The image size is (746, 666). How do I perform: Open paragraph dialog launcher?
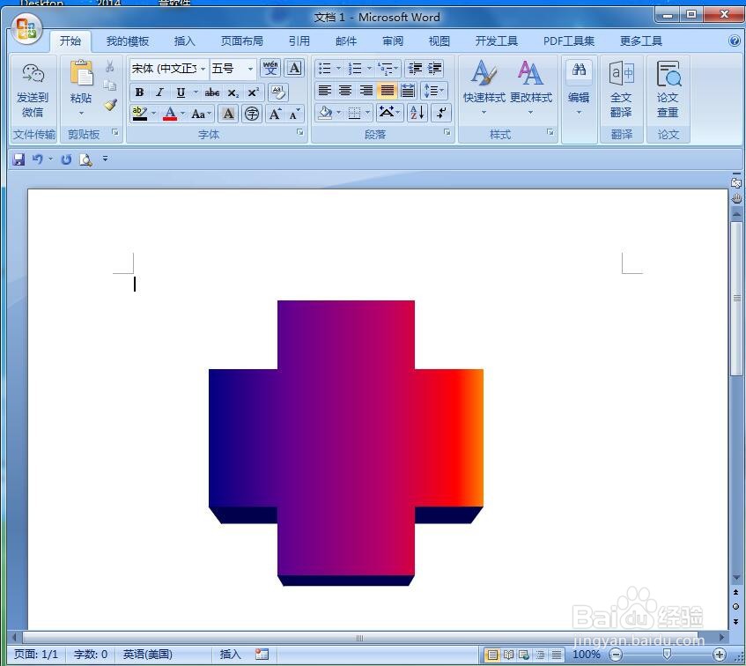[447, 132]
